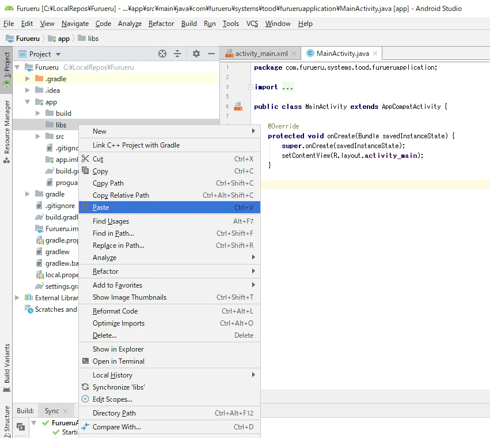Click the Build toggle icon at bottom-left panel
490x438 pixels.
(21, 426)
